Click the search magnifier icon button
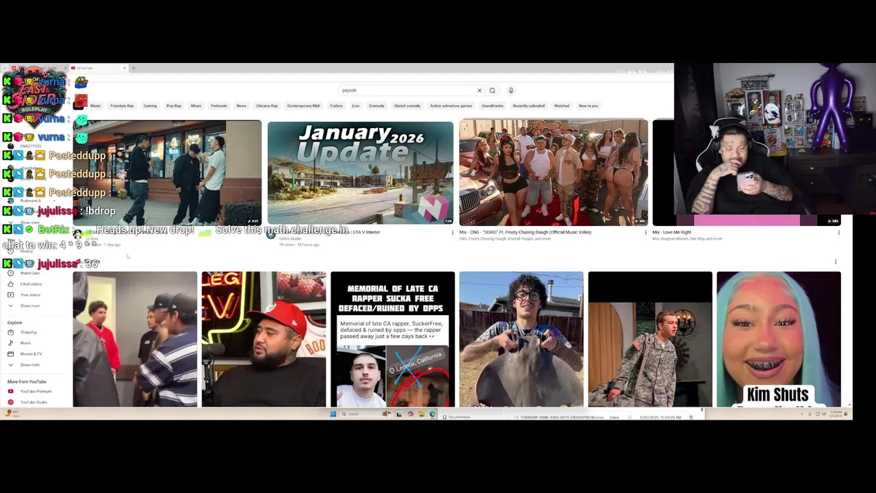The width and height of the screenshot is (876, 493). click(x=492, y=90)
